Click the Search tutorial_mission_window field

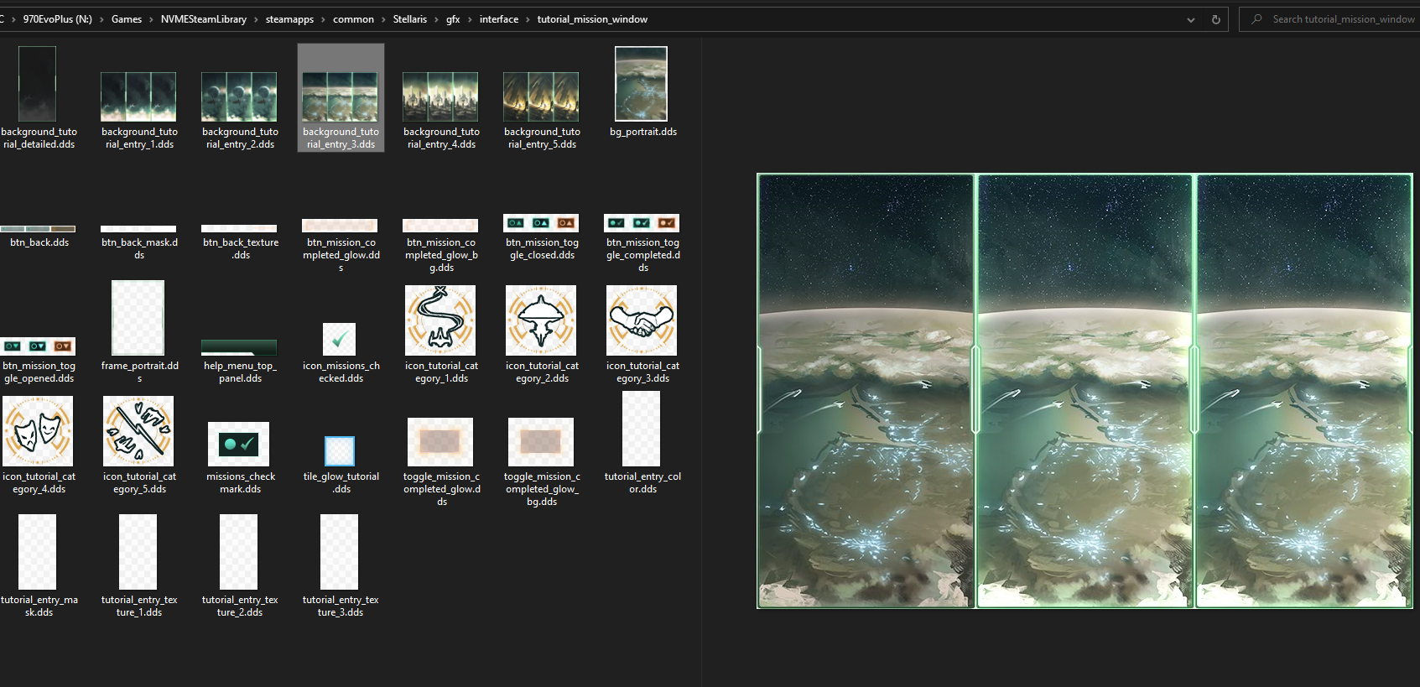click(1329, 19)
